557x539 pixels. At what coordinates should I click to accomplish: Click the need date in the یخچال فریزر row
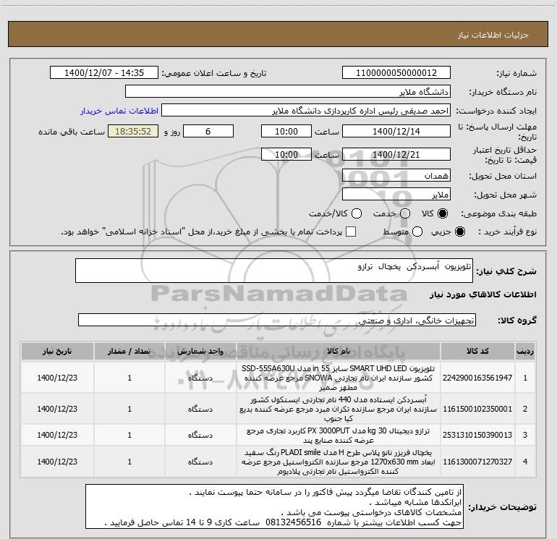[57, 462]
